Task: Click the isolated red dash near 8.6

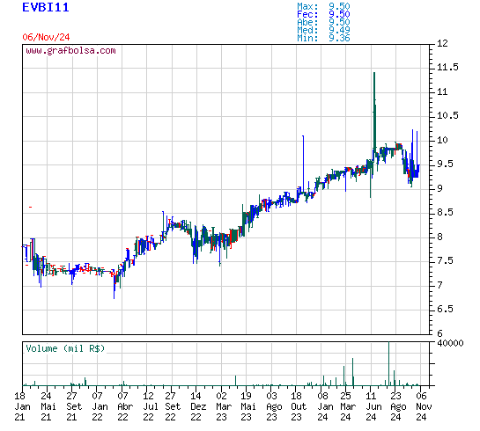Action: (30, 207)
